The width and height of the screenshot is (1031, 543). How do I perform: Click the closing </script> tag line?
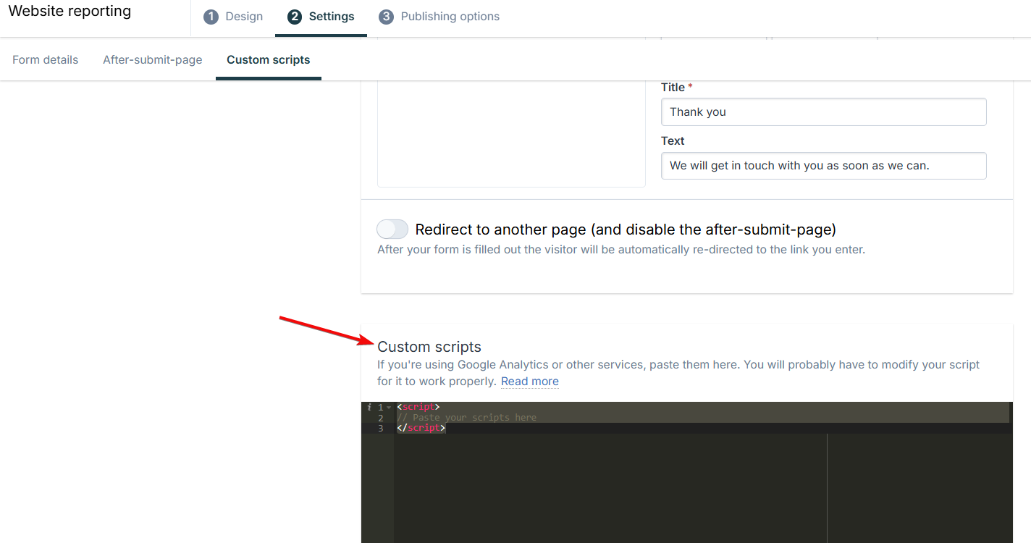[421, 429]
